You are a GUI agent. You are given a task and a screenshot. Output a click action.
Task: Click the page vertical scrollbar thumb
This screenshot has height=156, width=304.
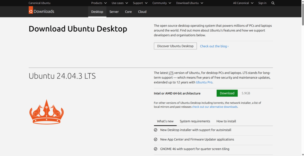[303, 14]
